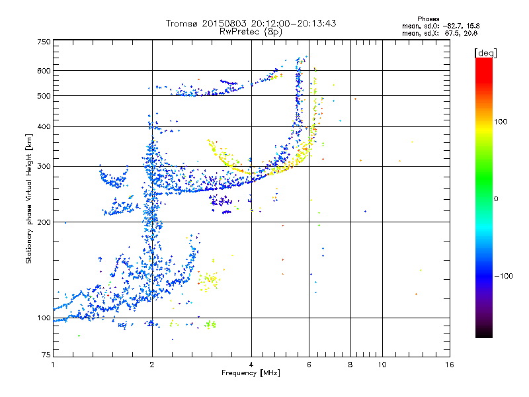Click the y-axis tick label '75'
The height and width of the screenshot is (397, 529).
tap(46, 355)
